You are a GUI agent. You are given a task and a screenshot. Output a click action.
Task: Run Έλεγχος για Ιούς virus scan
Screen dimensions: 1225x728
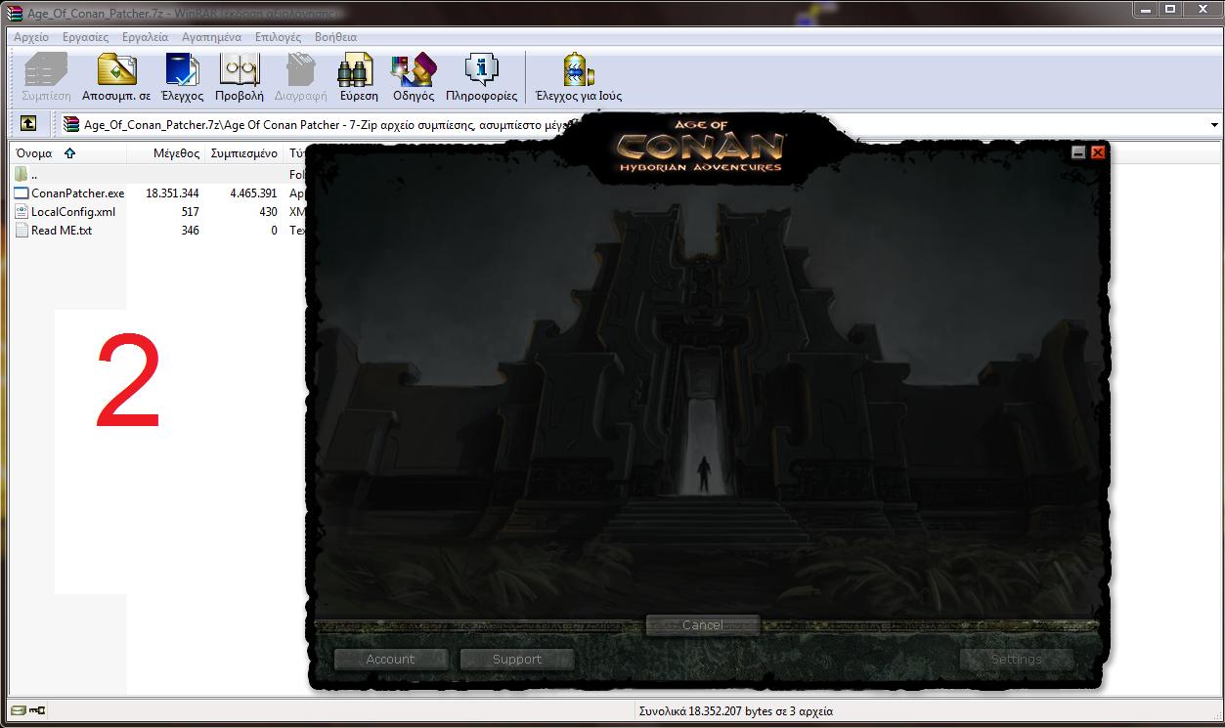[x=579, y=78]
